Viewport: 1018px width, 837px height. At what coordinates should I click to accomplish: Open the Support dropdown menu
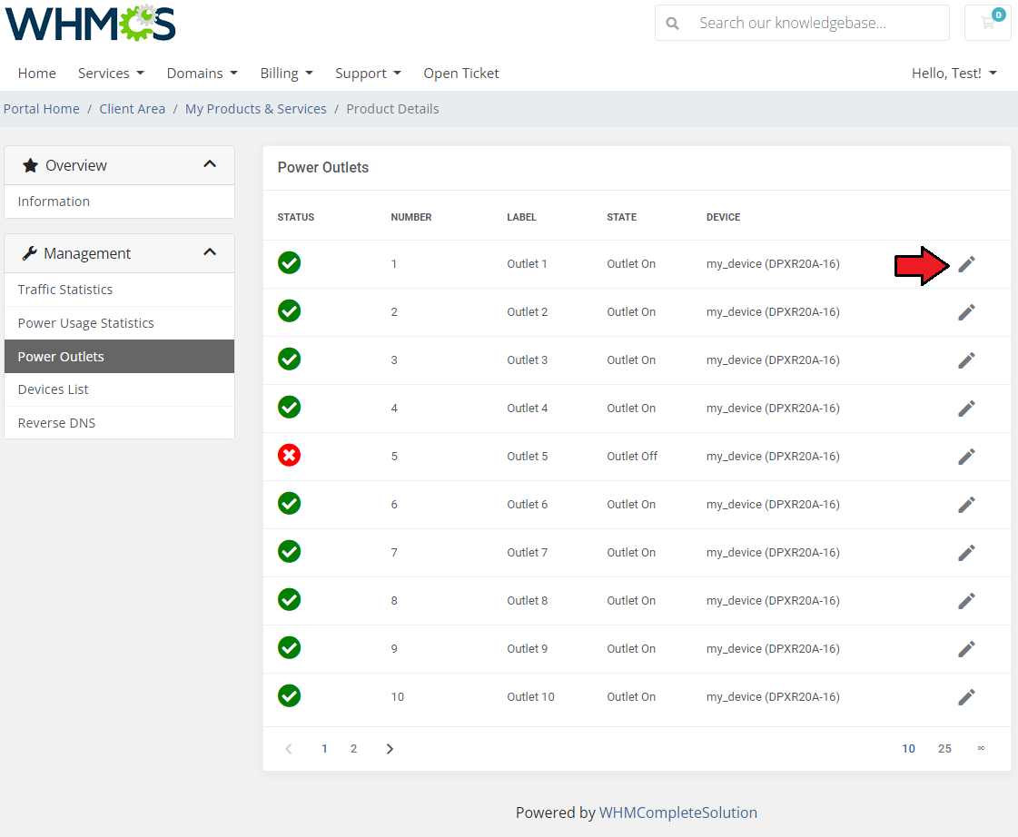(x=368, y=74)
